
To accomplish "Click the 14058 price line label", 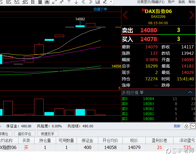I will coord(116,66).
